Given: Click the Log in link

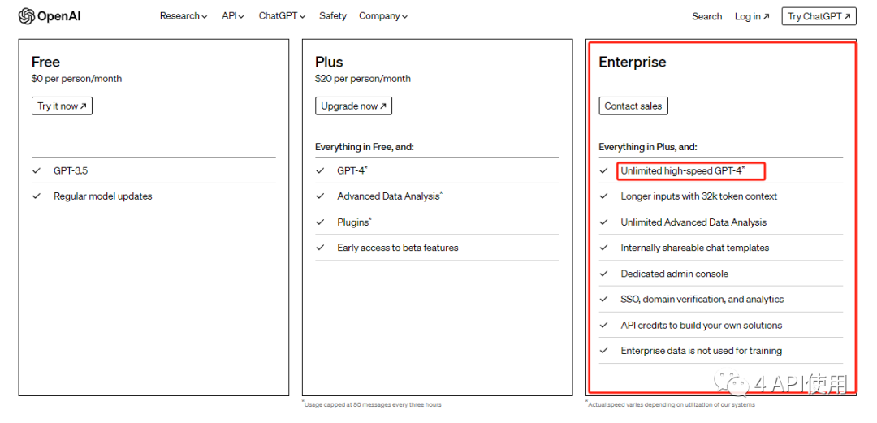Looking at the screenshot, I should [751, 16].
